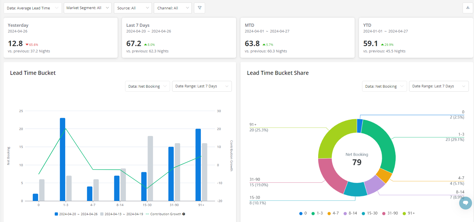Expand Market Segment: All dropdown
The image size is (474, 222).
(x=88, y=8)
